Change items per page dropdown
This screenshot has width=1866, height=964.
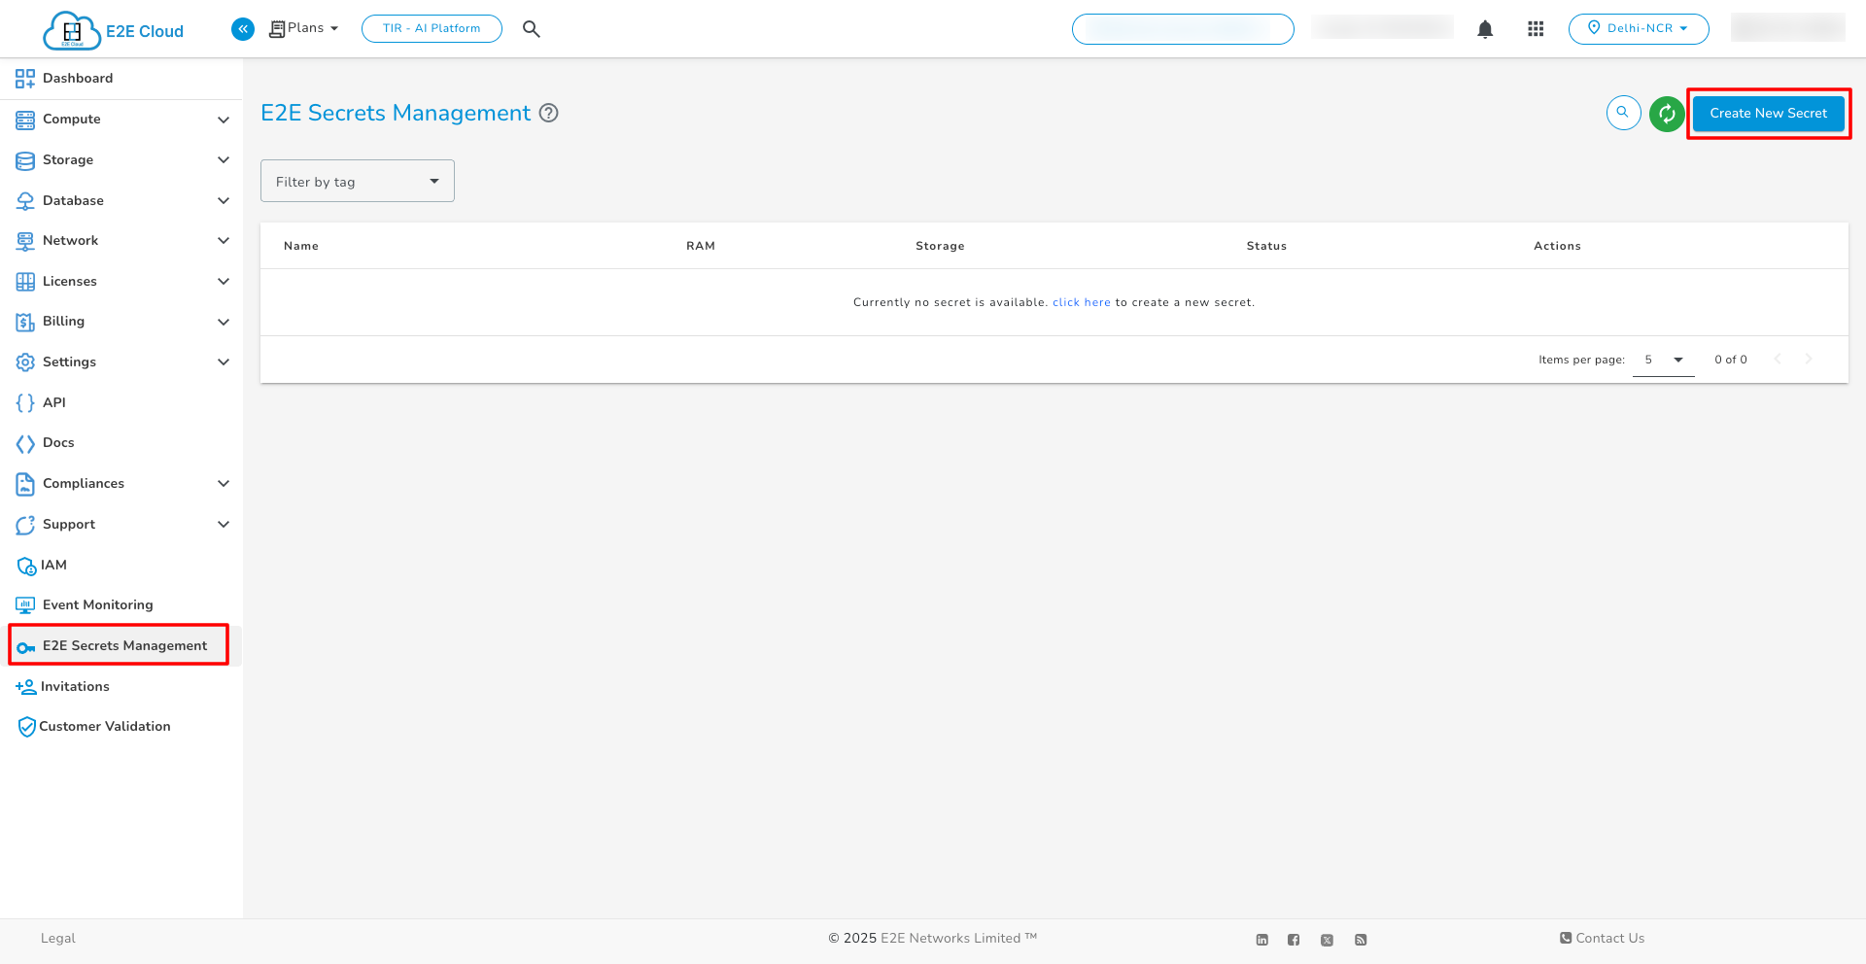coord(1664,360)
